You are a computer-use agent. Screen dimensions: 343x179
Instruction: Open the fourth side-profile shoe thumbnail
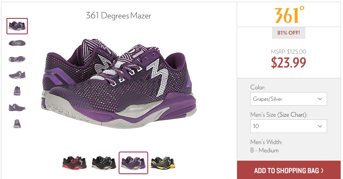coord(17,75)
